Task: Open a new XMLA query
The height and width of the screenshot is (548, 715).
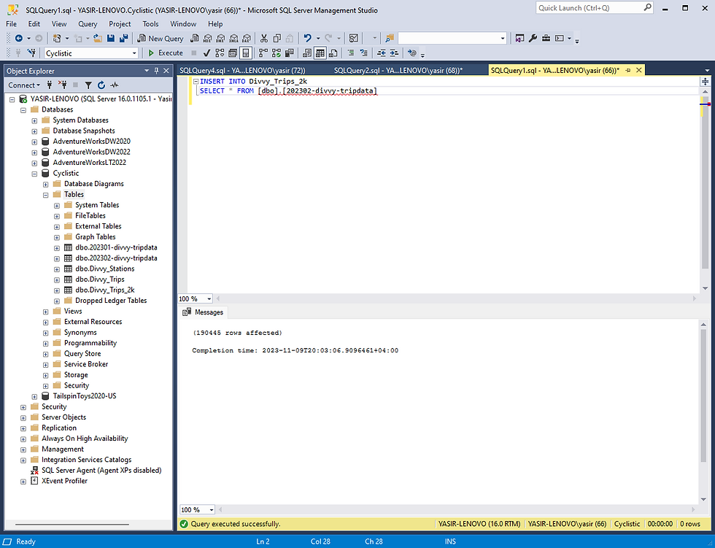Action: point(234,38)
